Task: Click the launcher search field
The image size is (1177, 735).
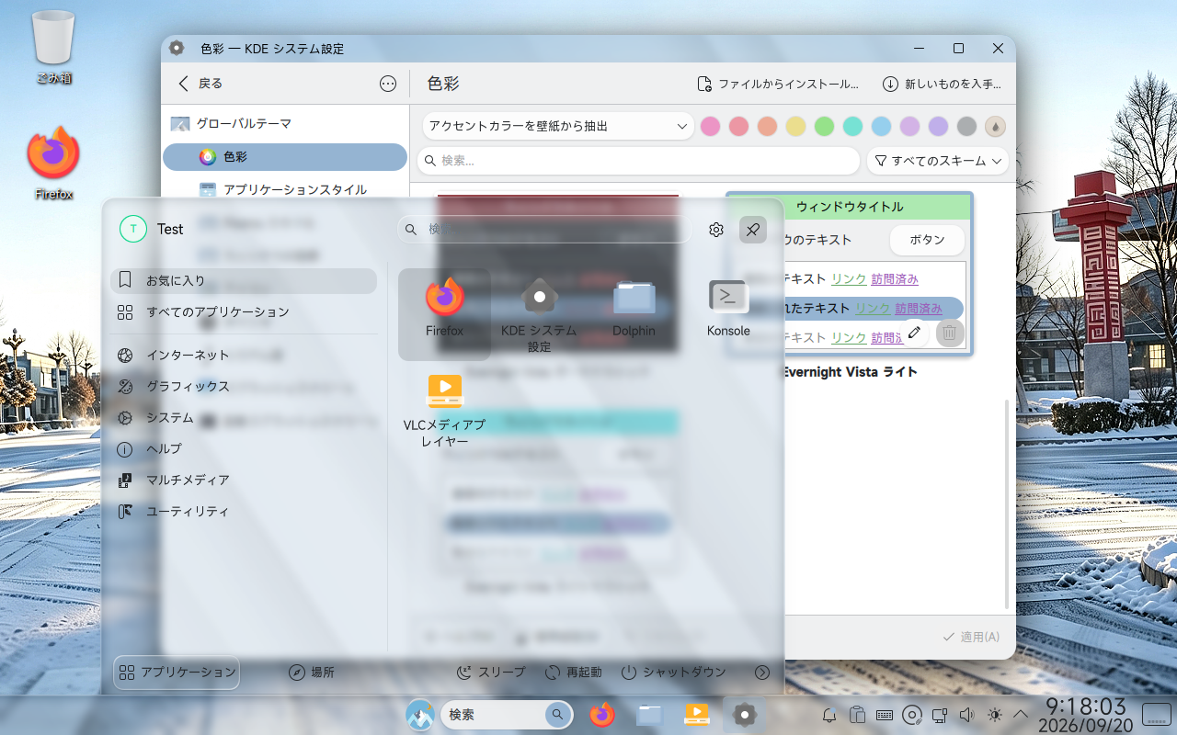Action: 545,230
